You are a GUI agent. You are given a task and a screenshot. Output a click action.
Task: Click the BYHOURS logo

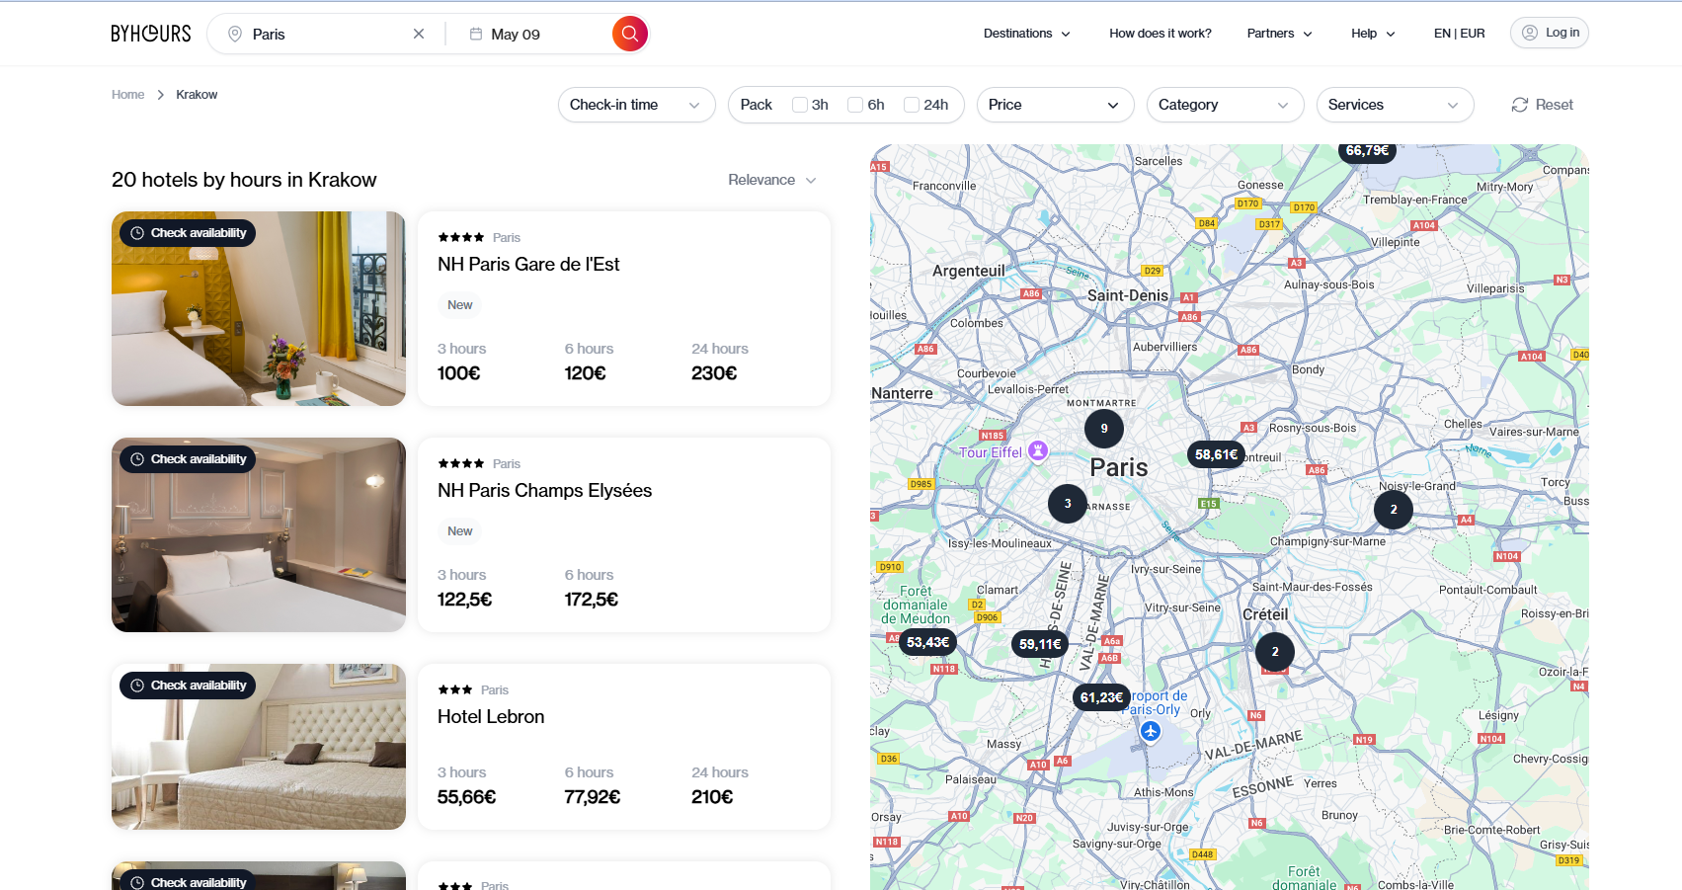point(151,34)
